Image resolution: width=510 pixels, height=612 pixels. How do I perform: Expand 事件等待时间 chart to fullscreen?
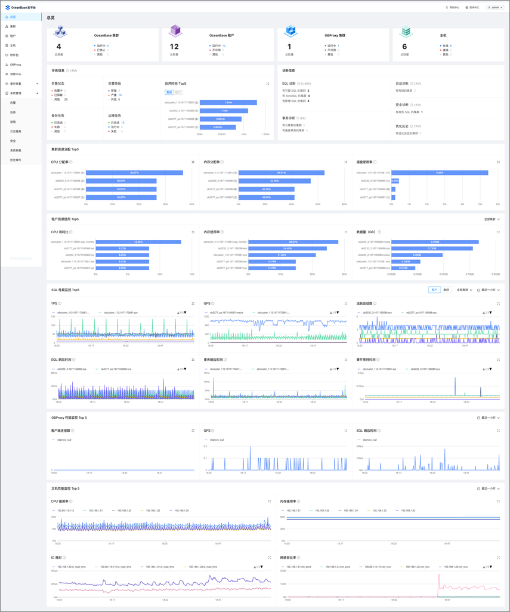coord(498,360)
